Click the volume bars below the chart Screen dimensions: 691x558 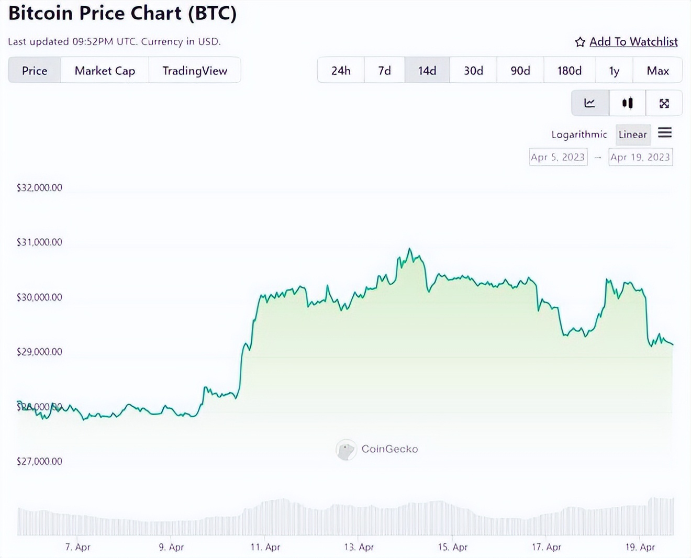(345, 516)
